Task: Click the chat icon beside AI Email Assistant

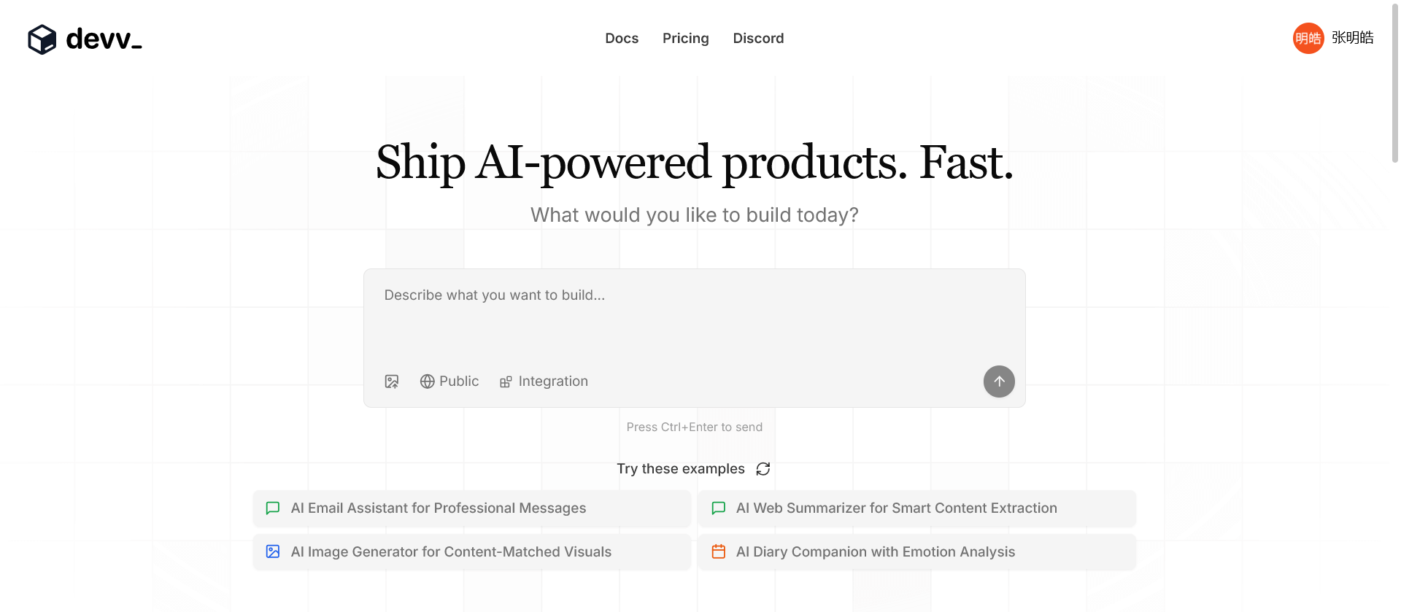Action: tap(273, 508)
